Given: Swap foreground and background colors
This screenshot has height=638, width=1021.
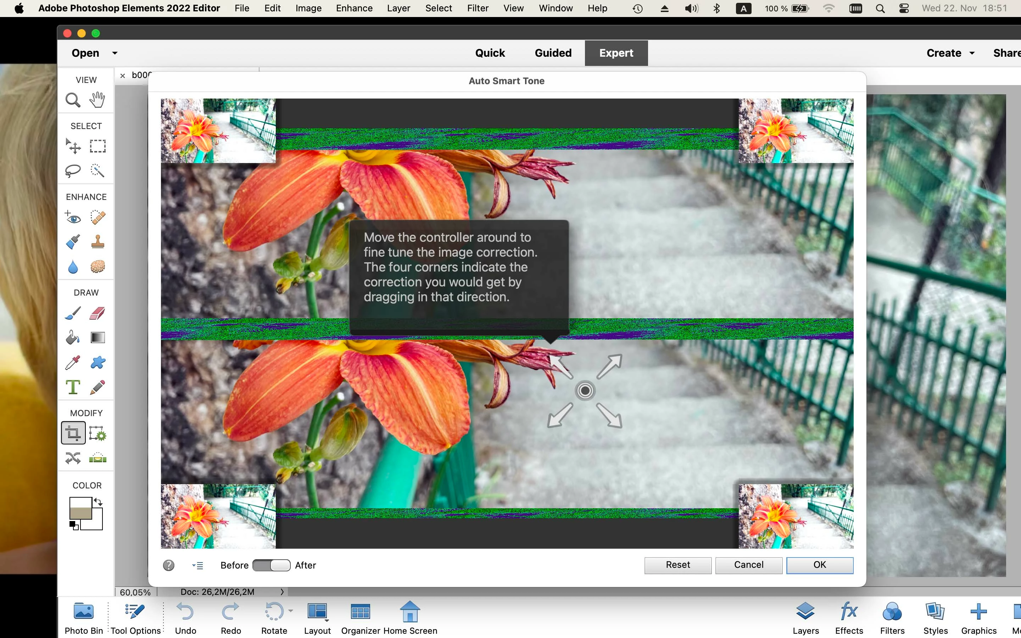Looking at the screenshot, I should tap(98, 502).
